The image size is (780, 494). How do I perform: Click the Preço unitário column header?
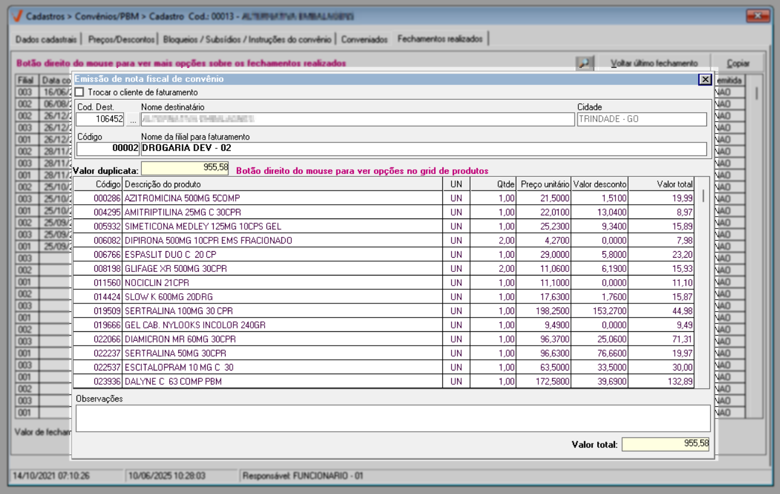(x=543, y=184)
